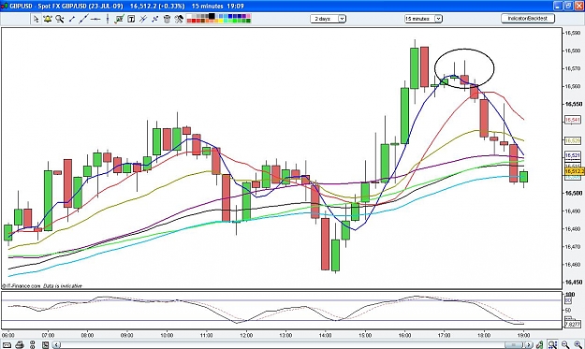Open the indicator chart checkmark tool
The width and height of the screenshot is (585, 349).
(x=120, y=19)
